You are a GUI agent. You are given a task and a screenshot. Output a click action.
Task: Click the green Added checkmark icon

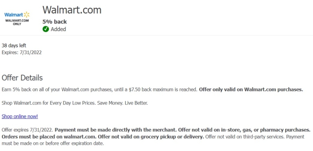pyautogui.click(x=45, y=29)
